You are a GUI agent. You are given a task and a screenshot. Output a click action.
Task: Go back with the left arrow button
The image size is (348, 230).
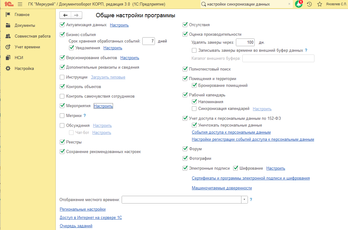[65, 15]
